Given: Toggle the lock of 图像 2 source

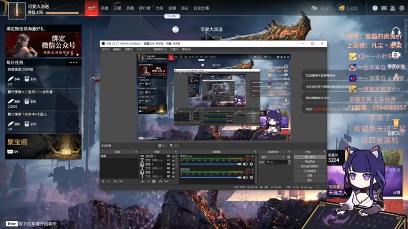Looking at the screenshot, I should click(x=173, y=164).
